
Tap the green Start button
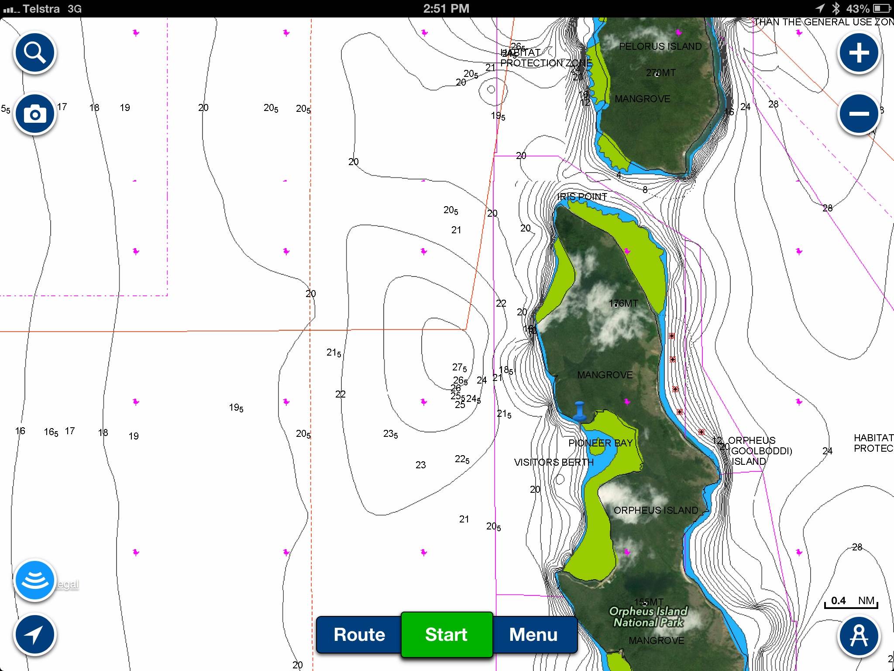coord(447,634)
